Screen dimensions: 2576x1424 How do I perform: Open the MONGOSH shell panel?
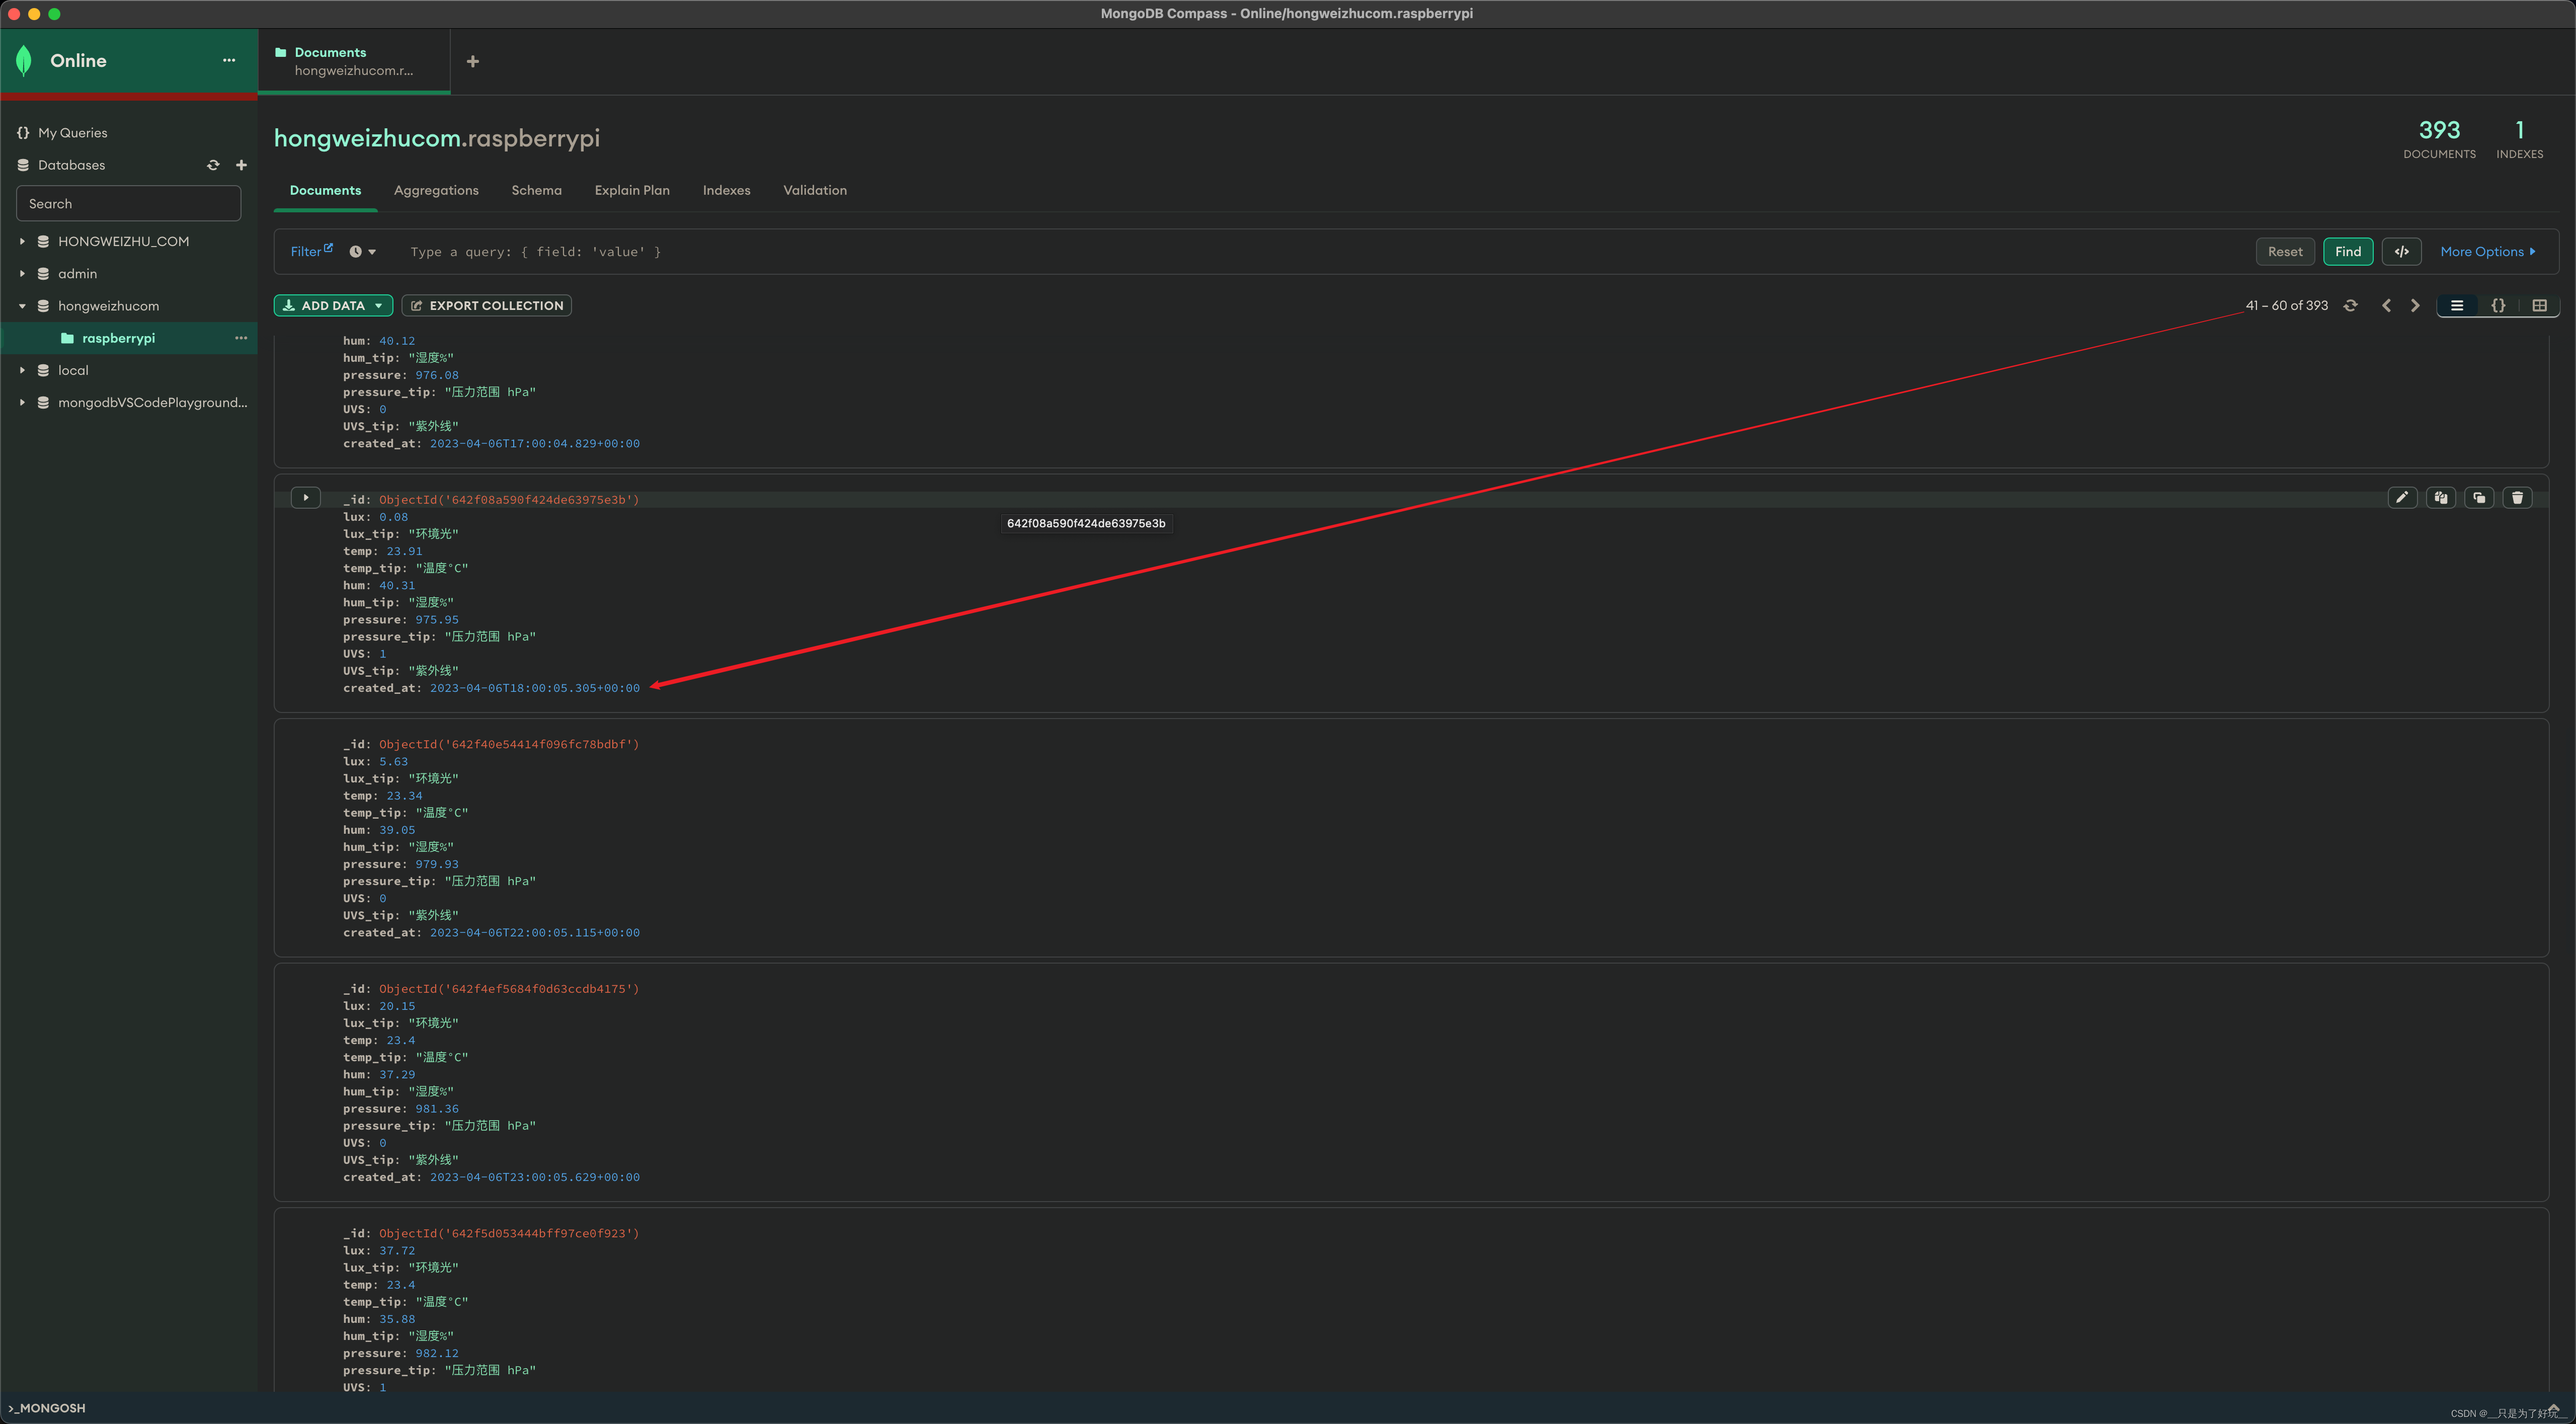47,1408
